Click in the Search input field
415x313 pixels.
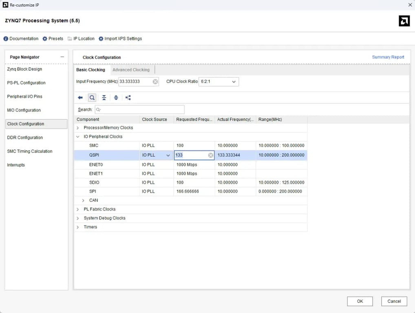(x=140, y=110)
